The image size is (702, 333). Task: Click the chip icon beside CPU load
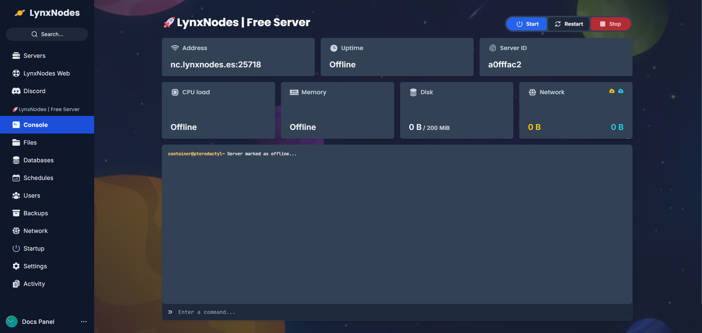click(175, 92)
